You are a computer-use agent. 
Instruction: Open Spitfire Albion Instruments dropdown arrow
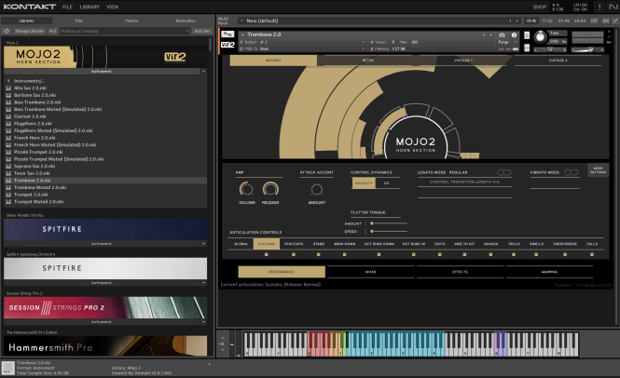pos(203,244)
